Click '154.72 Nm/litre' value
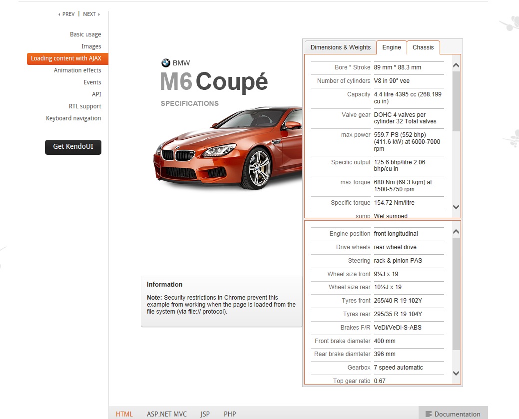This screenshot has height=419, width=519. (x=394, y=203)
